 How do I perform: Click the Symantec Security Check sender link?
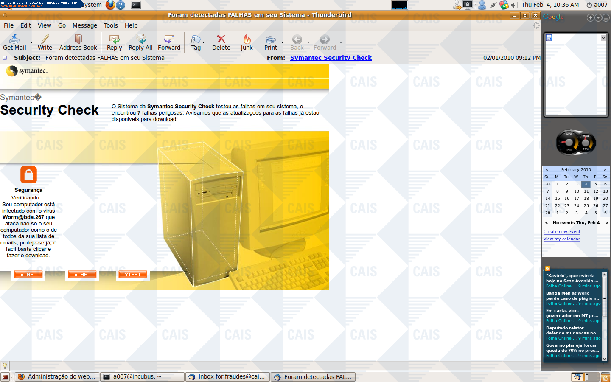331,58
